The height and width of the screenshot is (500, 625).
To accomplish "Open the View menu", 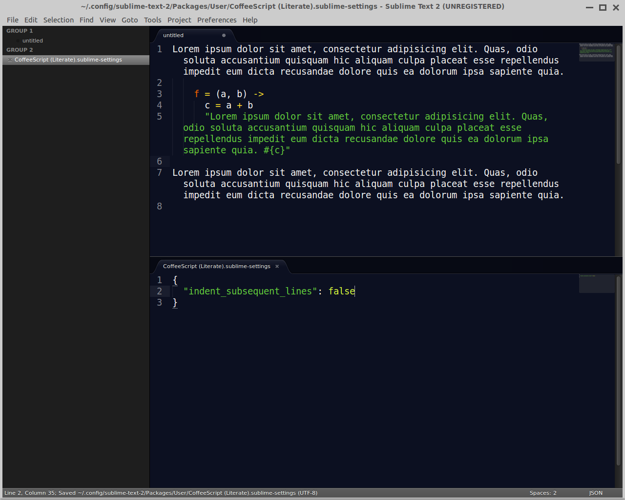I will (107, 20).
